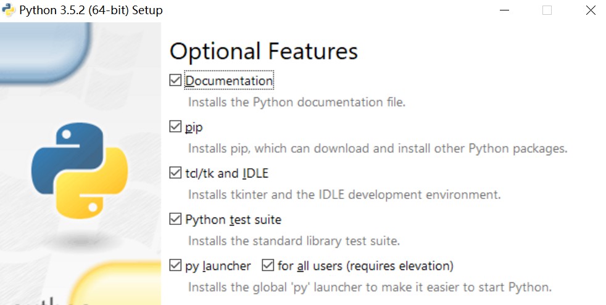Image resolution: width=606 pixels, height=305 pixels.
Task: Click the Python 3.5.2 Setup title text
Action: [91, 10]
